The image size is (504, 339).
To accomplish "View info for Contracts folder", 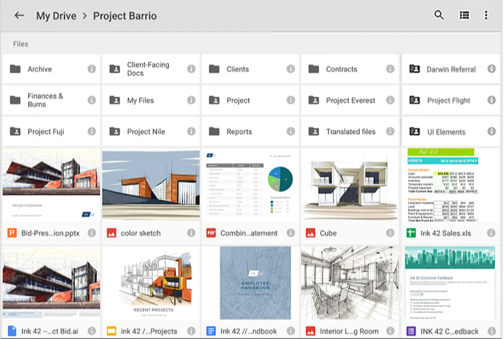I will click(x=390, y=69).
